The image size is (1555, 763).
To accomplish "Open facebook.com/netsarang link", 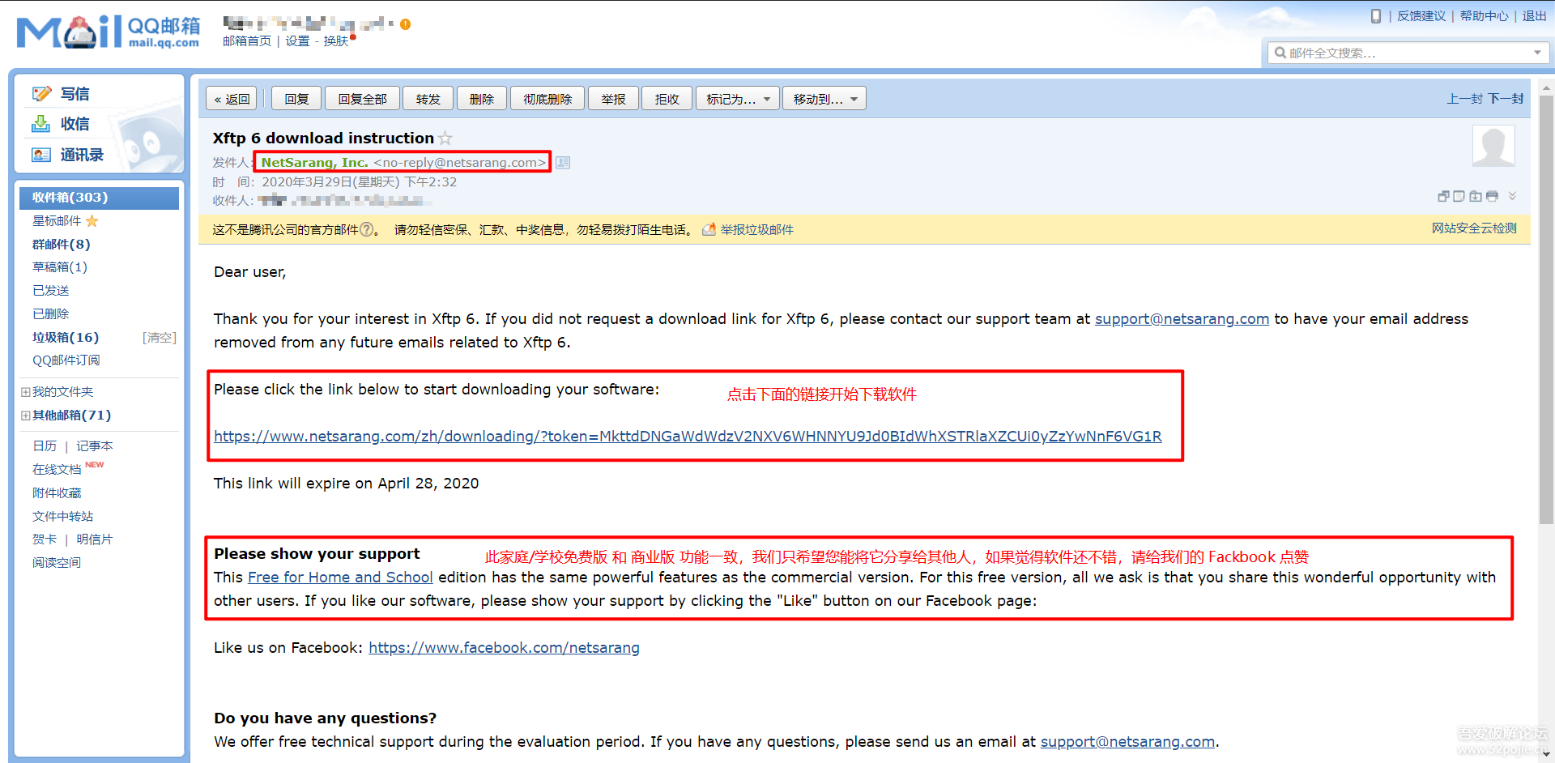I will 504,648.
